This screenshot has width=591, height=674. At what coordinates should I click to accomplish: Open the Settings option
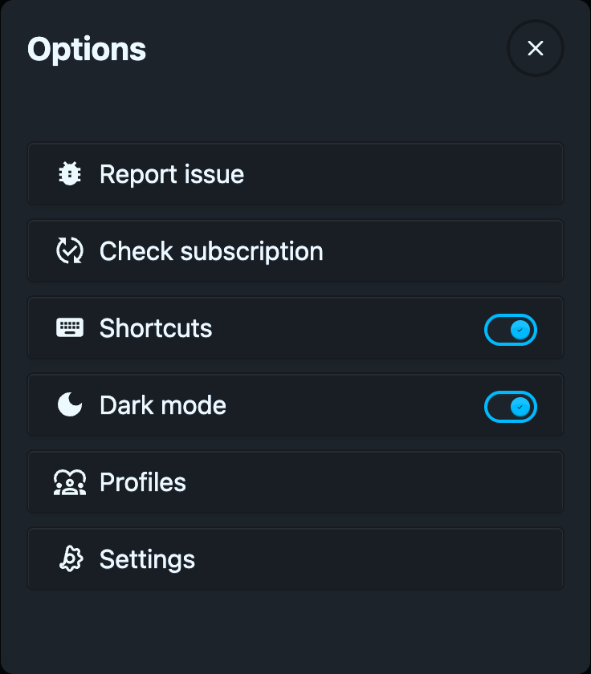(295, 558)
